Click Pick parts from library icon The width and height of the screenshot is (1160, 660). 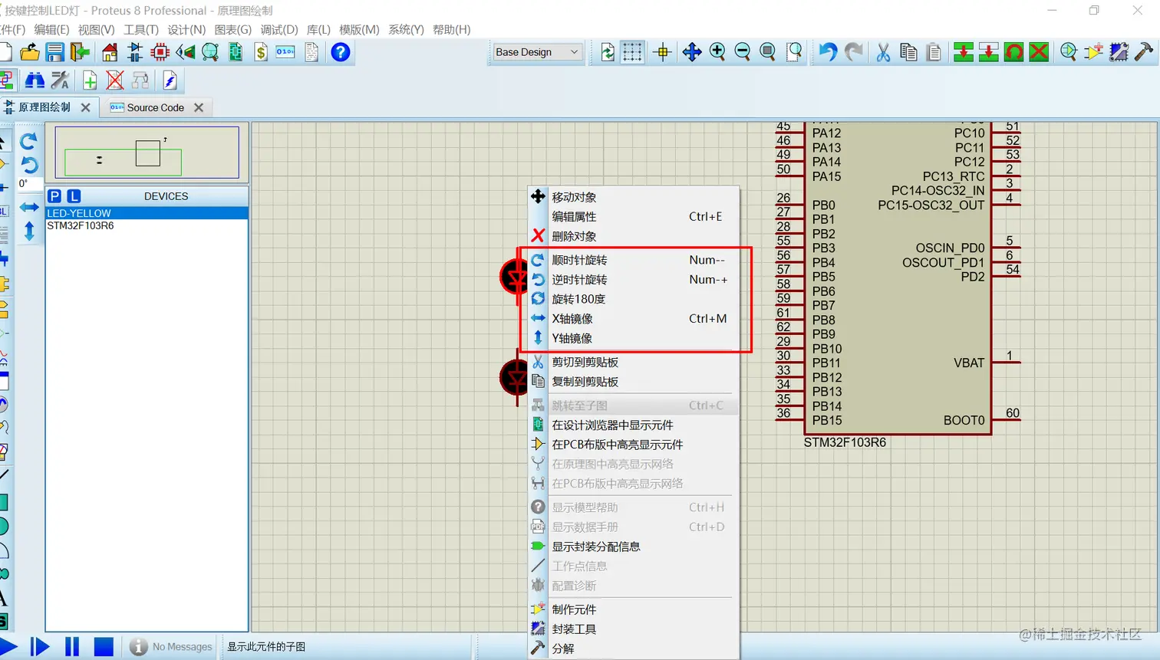(1069, 52)
